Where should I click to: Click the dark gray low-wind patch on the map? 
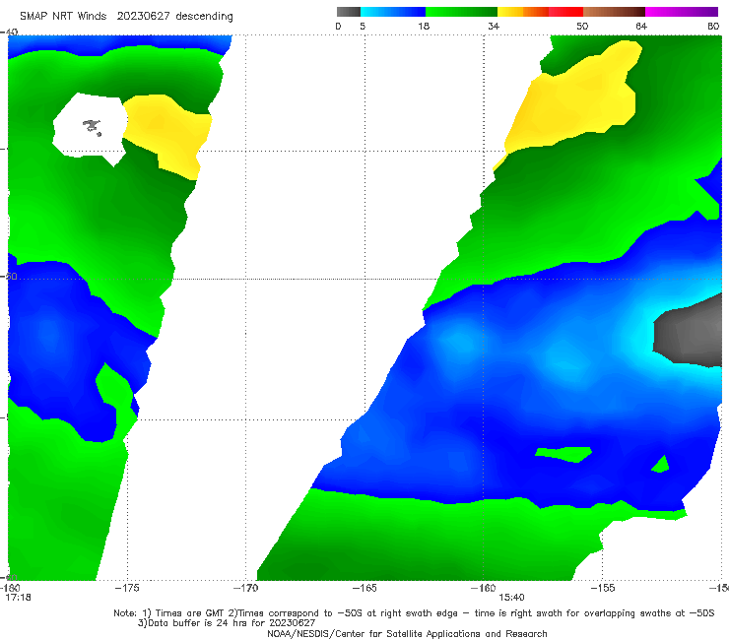pos(690,332)
